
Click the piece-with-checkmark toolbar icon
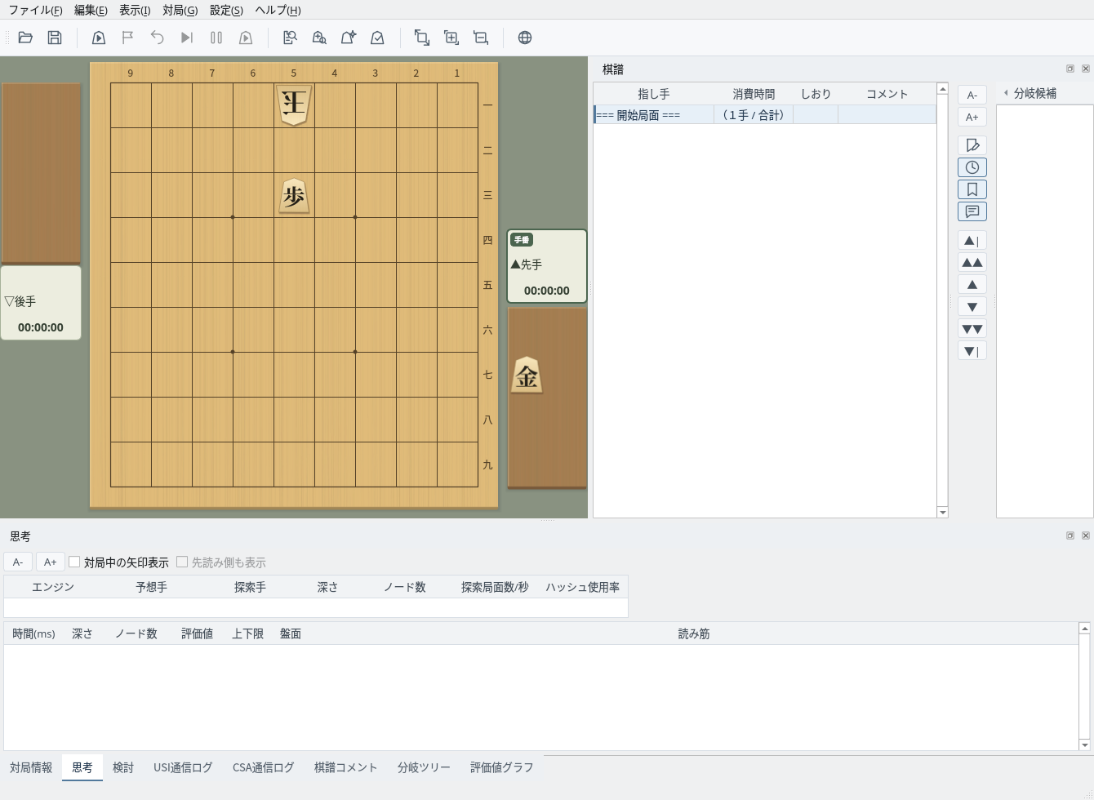pyautogui.click(x=378, y=38)
